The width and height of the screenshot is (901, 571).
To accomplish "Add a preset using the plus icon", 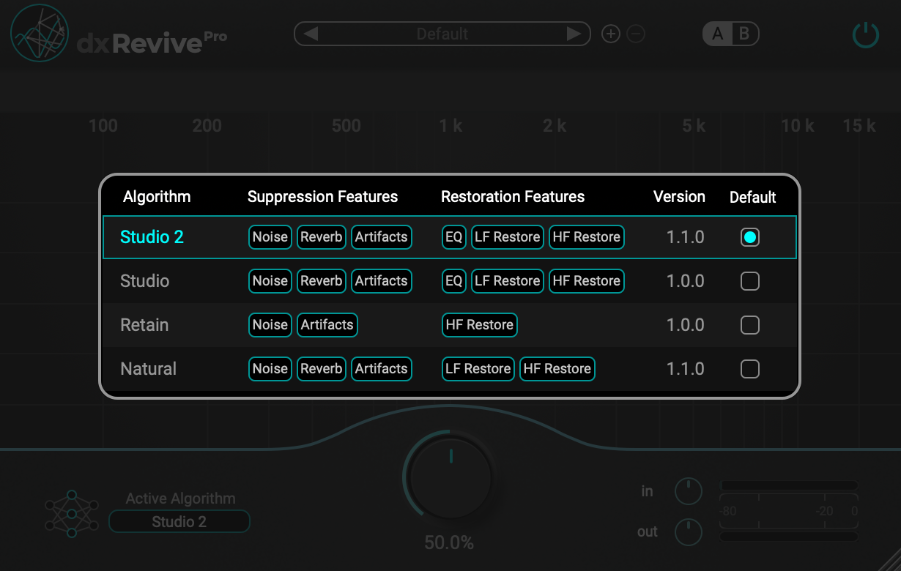I will [x=610, y=34].
